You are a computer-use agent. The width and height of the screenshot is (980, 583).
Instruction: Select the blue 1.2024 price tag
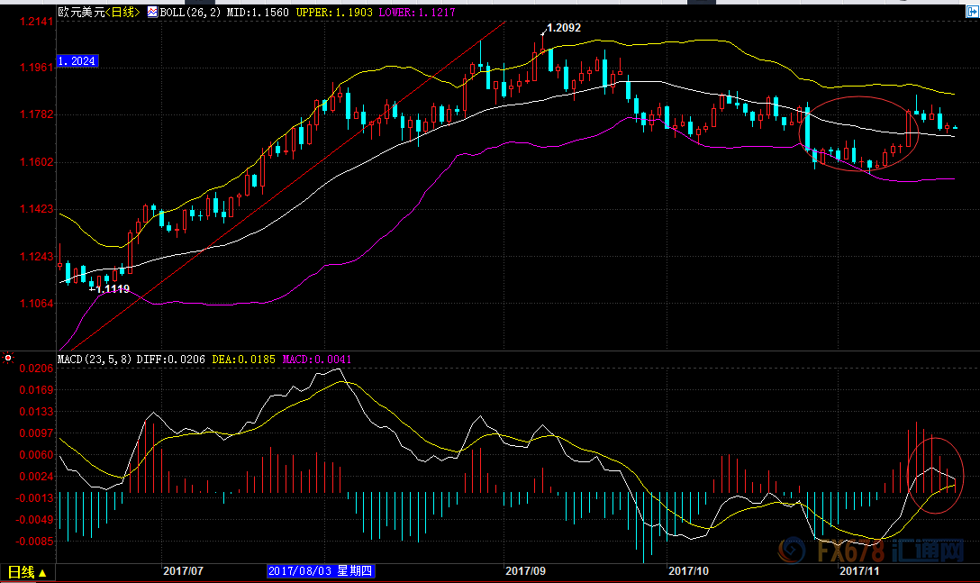[x=77, y=61]
